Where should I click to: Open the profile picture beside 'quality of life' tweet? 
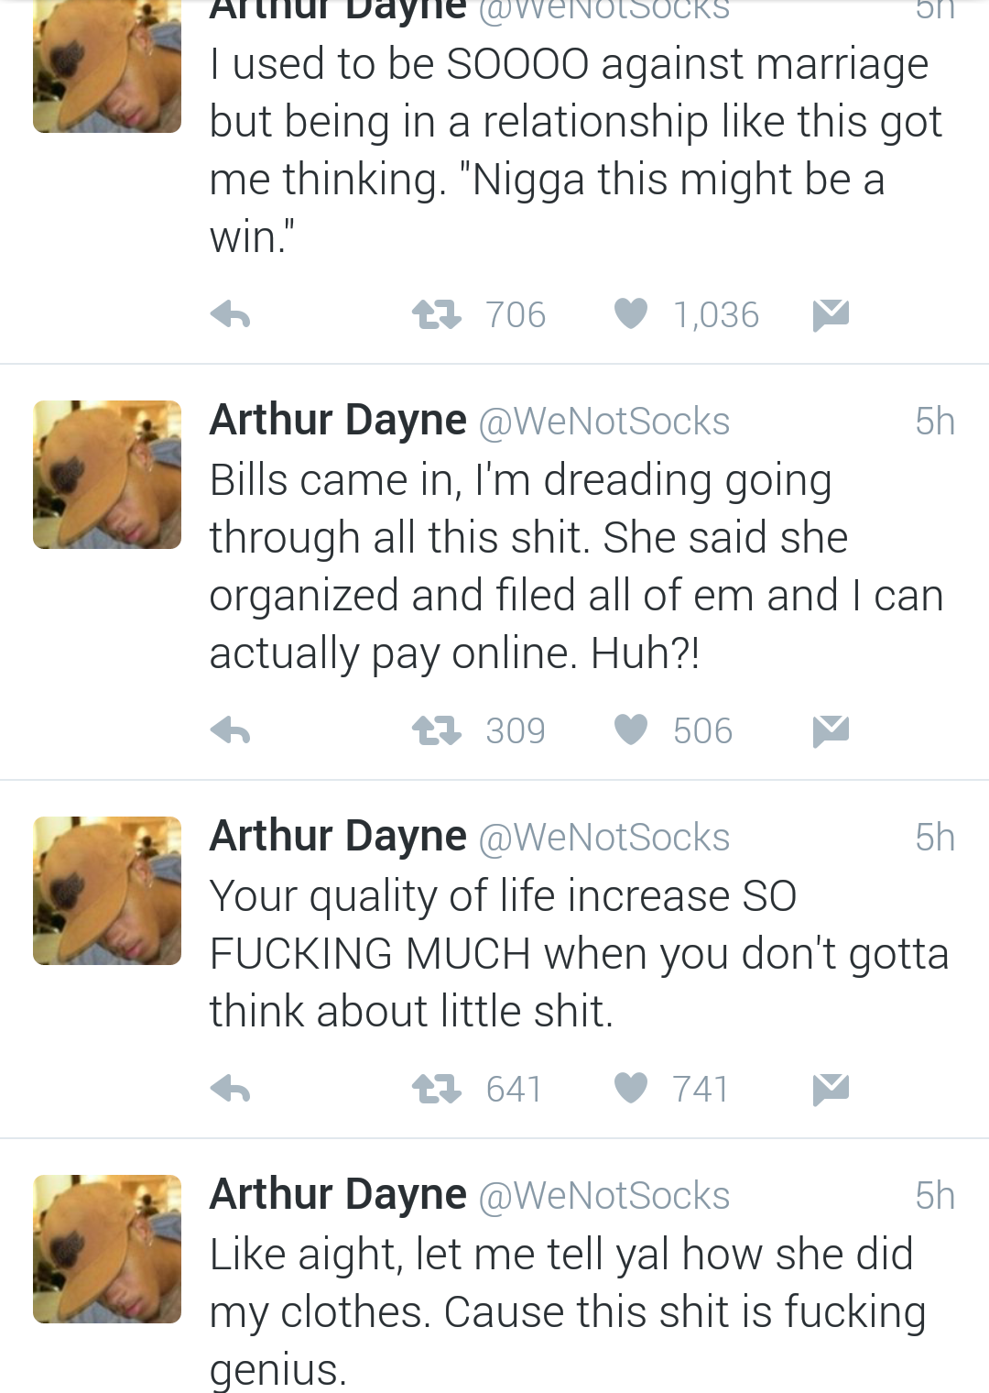click(x=107, y=891)
